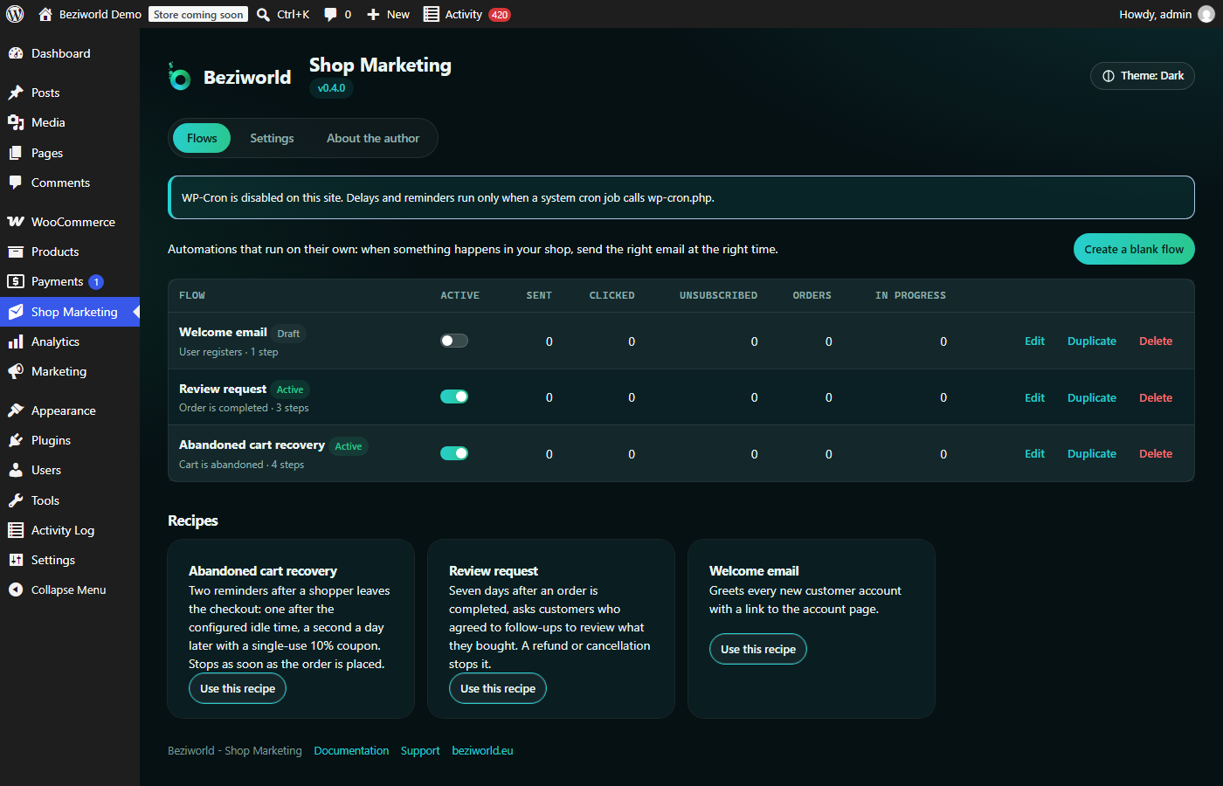Use the Abandoned cart recovery recipe
Image resolution: width=1223 pixels, height=786 pixels.
point(238,688)
